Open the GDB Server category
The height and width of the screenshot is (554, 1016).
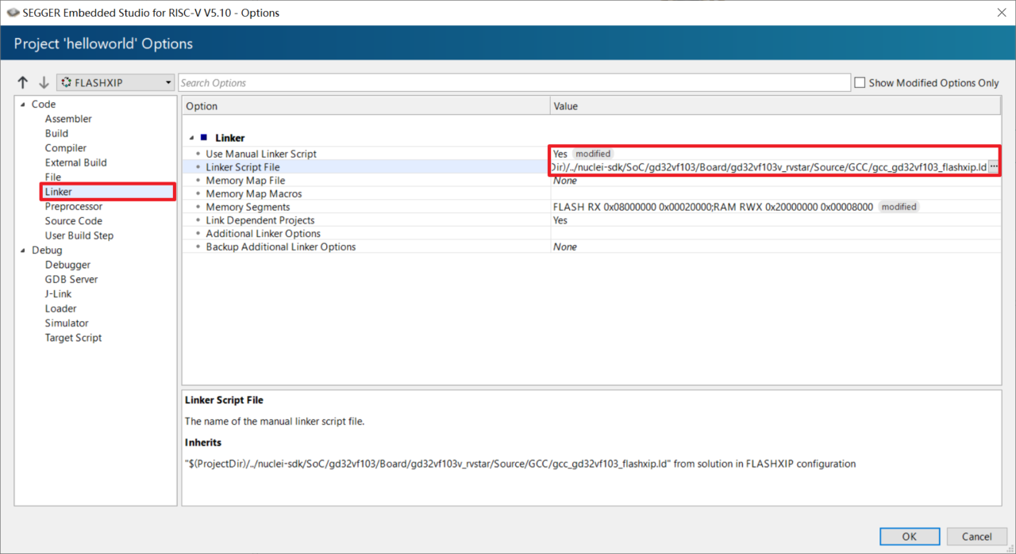coord(71,279)
